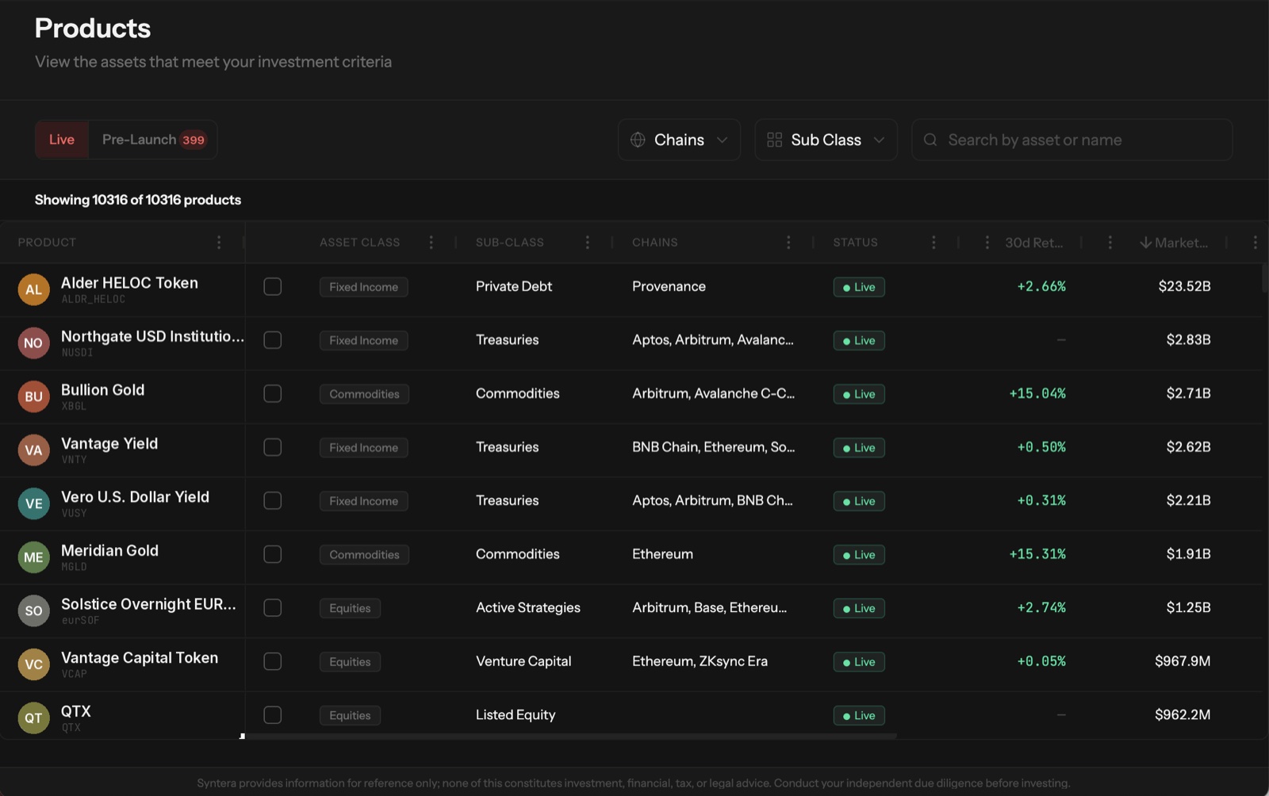1269x796 pixels.
Task: Tick the Vantage Yield row checkbox
Action: (272, 447)
